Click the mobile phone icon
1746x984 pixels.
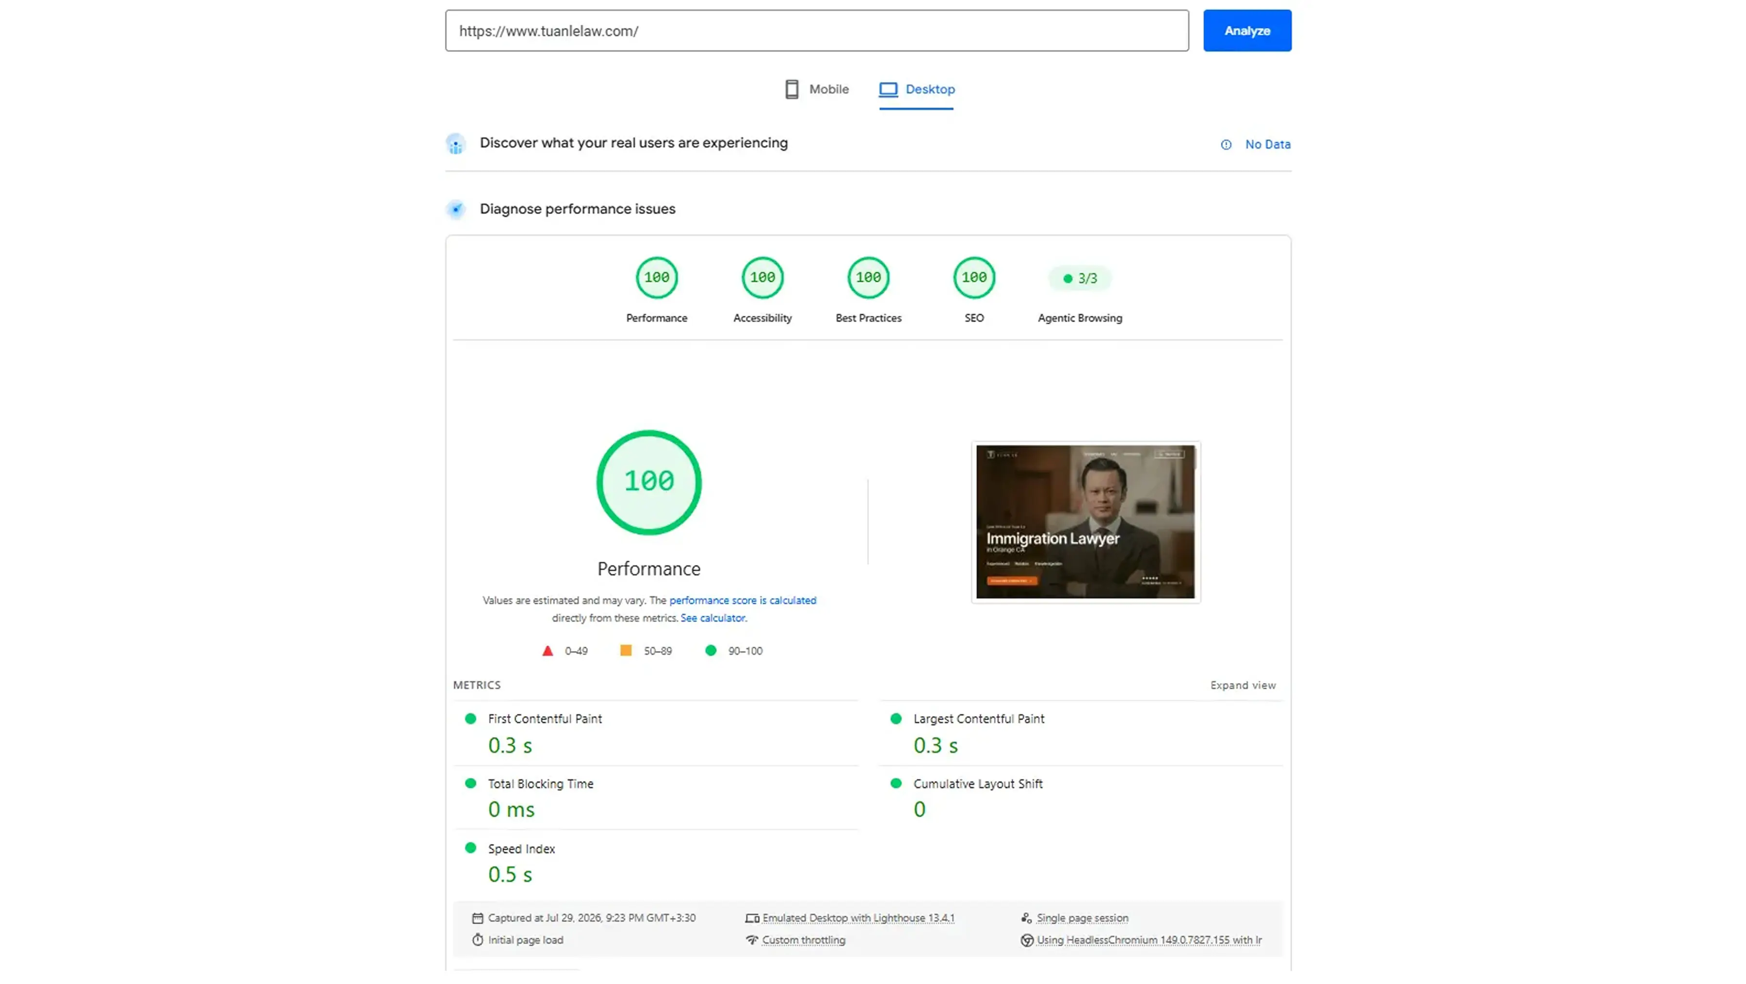point(791,89)
